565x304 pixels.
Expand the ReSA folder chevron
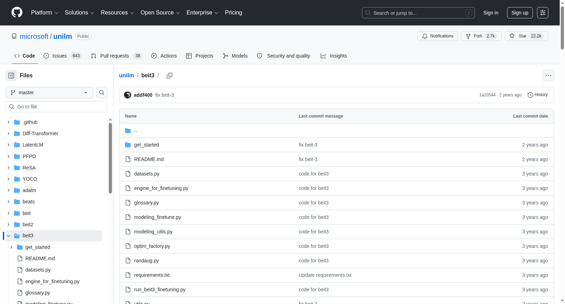[x=8, y=168]
